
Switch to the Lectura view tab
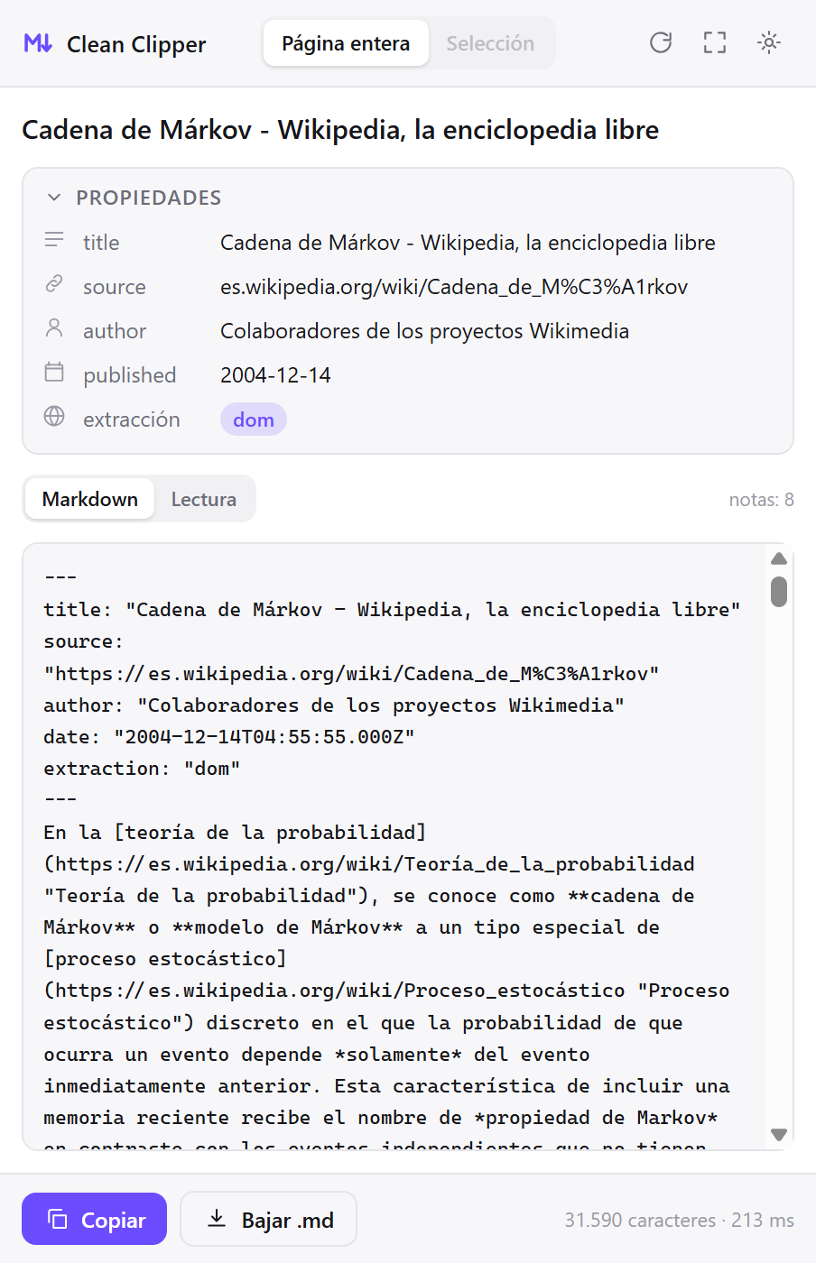pos(204,499)
